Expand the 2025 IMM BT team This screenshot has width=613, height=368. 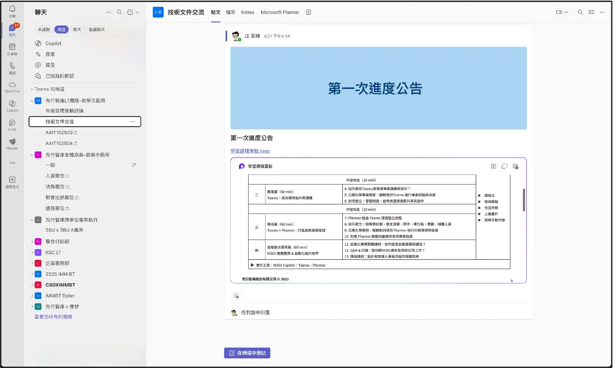pyautogui.click(x=32, y=274)
